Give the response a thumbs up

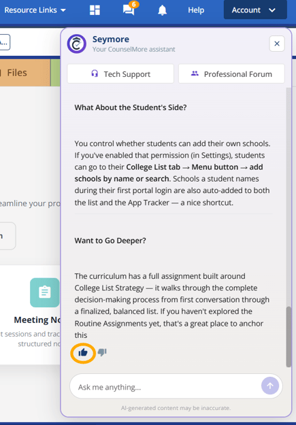83,352
